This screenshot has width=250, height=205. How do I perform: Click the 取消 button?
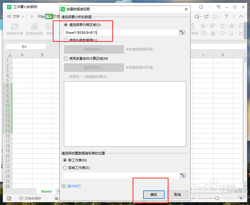pos(177,195)
